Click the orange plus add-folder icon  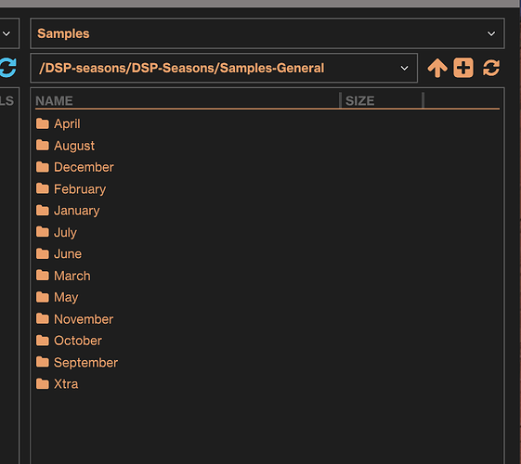pos(463,68)
